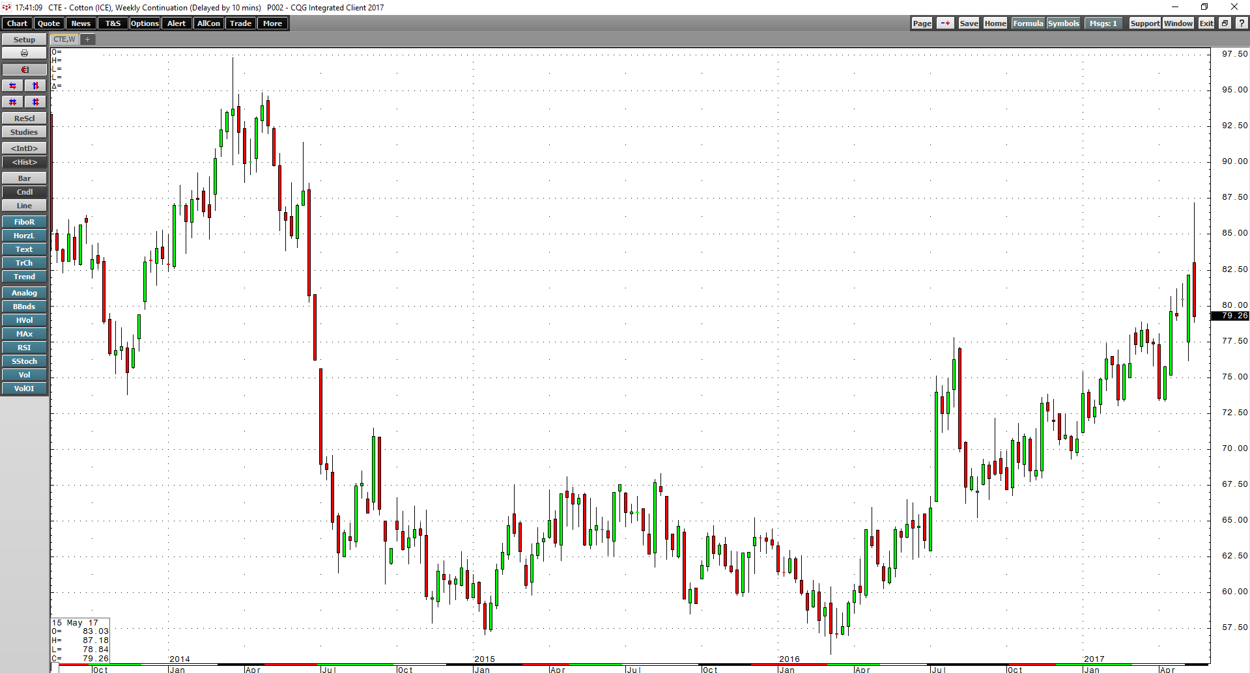The image size is (1250, 673).
Task: Select the magnet snap icon below Print
Action: [x=24, y=69]
